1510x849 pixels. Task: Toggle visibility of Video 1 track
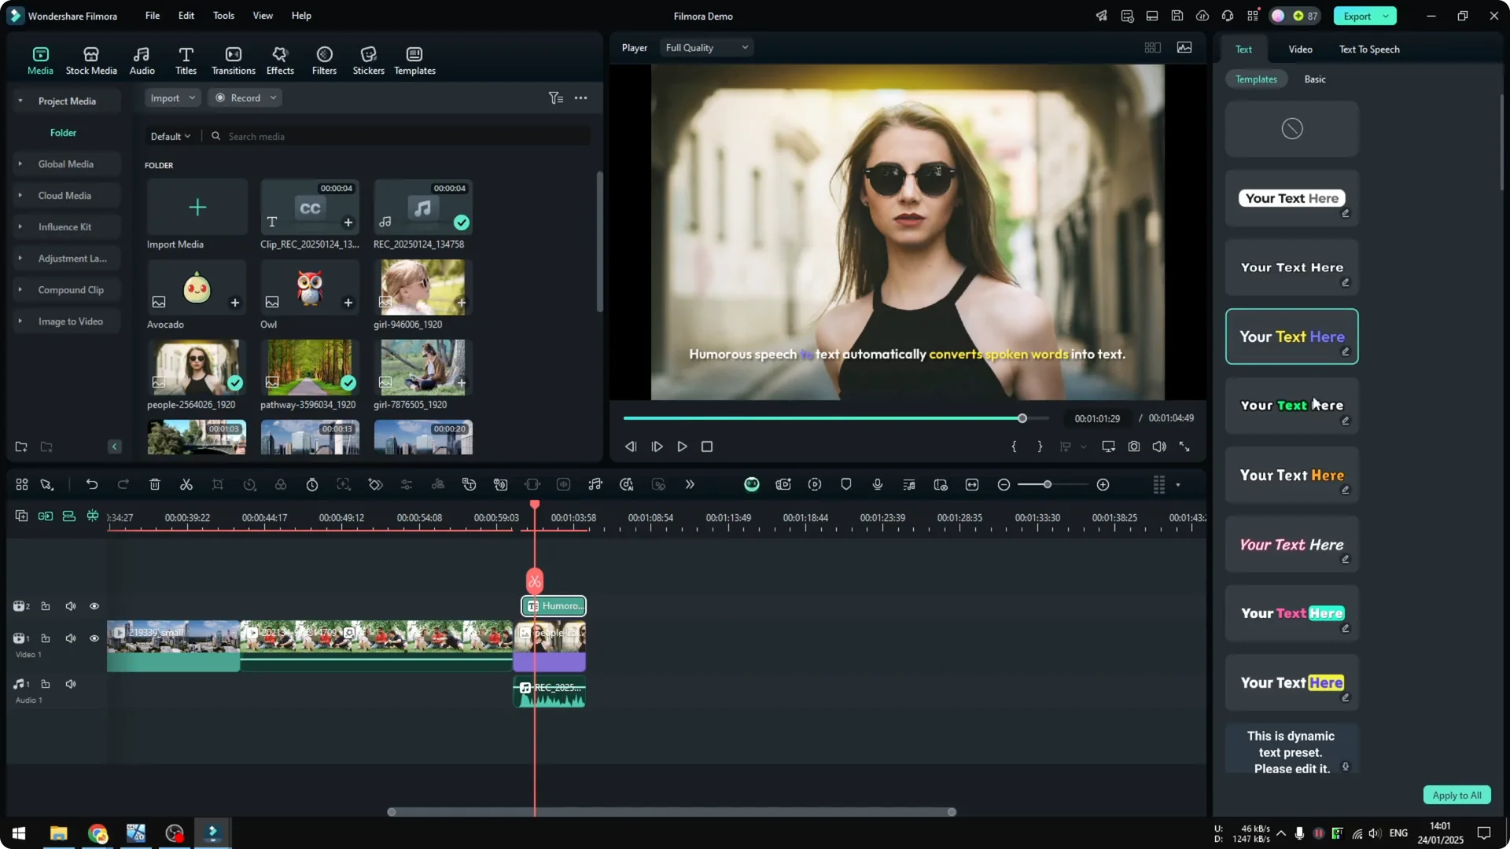click(94, 638)
